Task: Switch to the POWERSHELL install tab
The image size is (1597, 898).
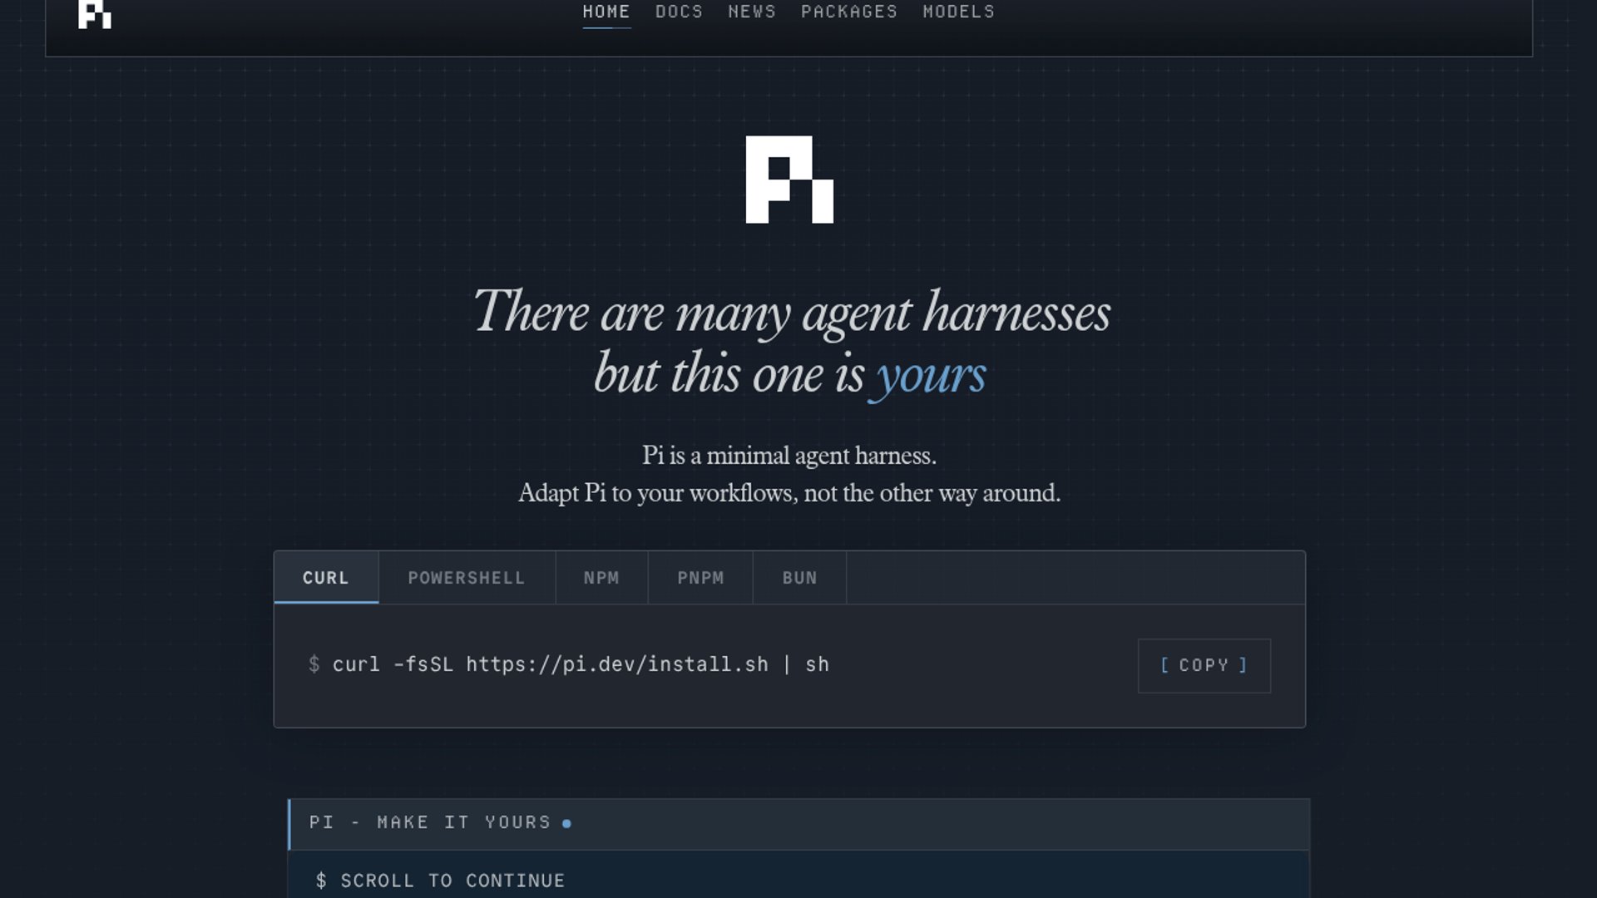Action: [467, 578]
